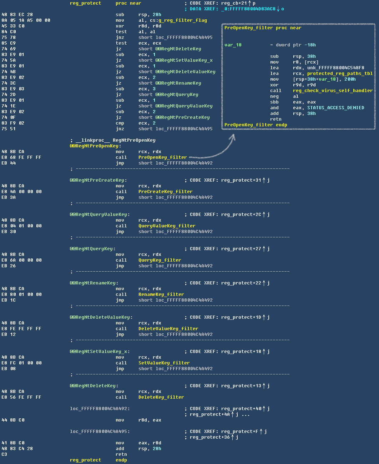Image resolution: width=379 pixels, height=464 pixels.
Task: Select the @@RegNtPreOpenKey label definition
Action: [x=95, y=146]
